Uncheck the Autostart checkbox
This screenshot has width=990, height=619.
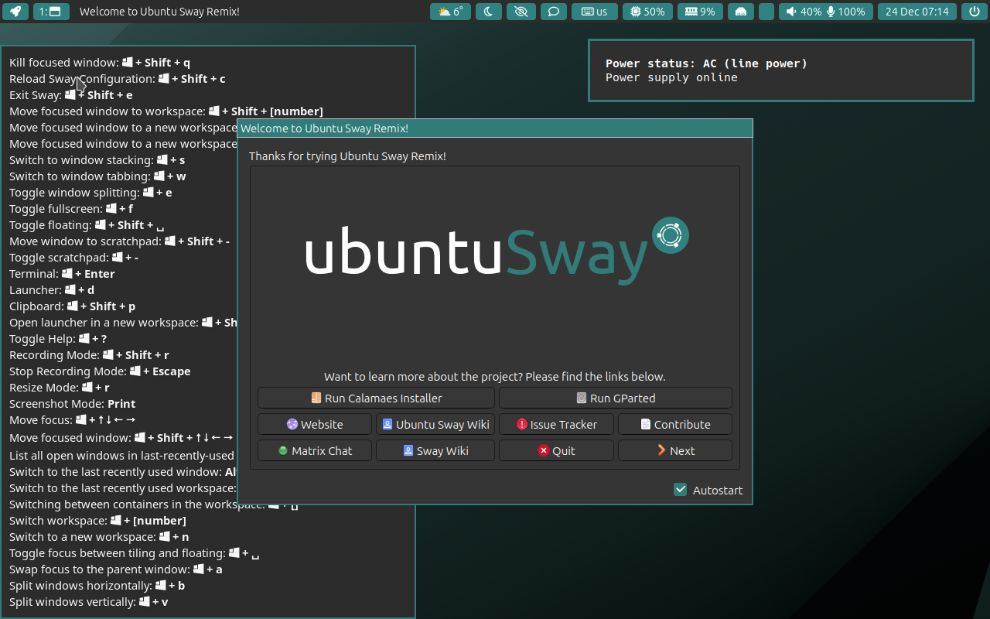681,490
